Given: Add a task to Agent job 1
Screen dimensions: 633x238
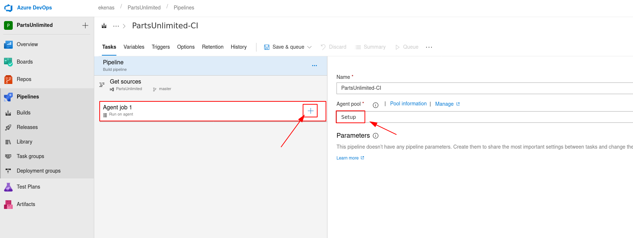Looking at the screenshot, I should click(311, 111).
